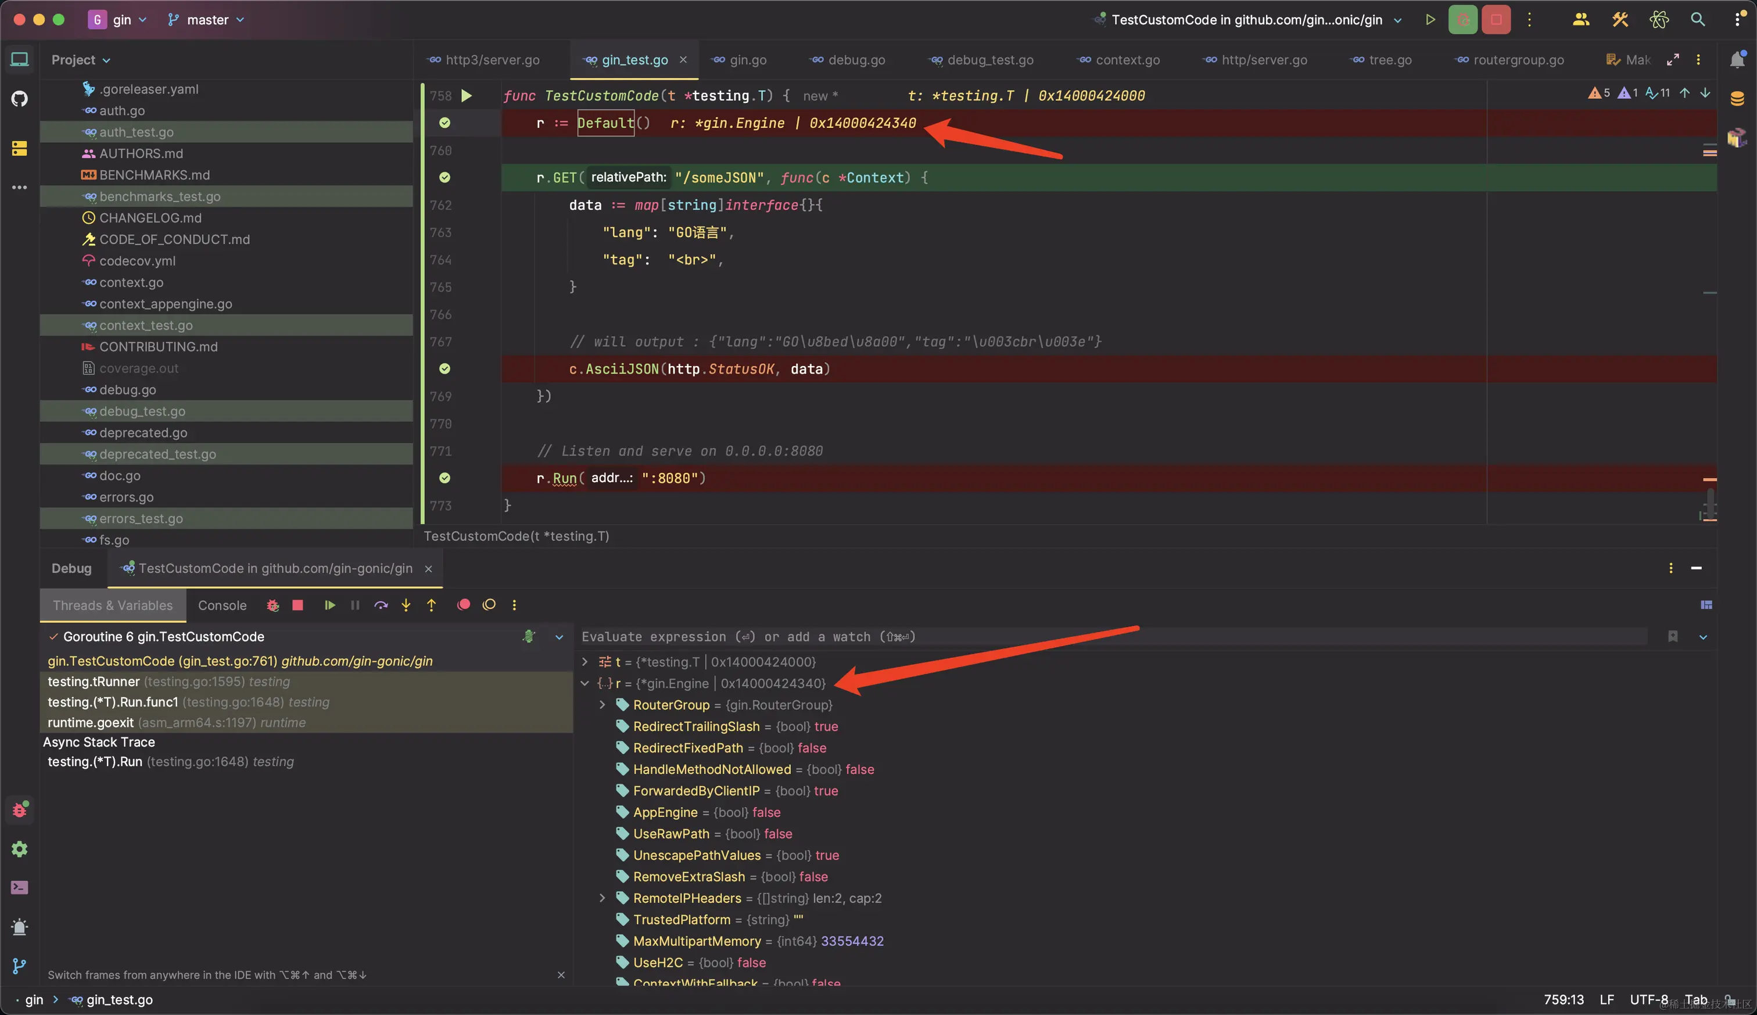The height and width of the screenshot is (1015, 1757).
Task: Show more tool windows ellipsis
Action: (20, 188)
